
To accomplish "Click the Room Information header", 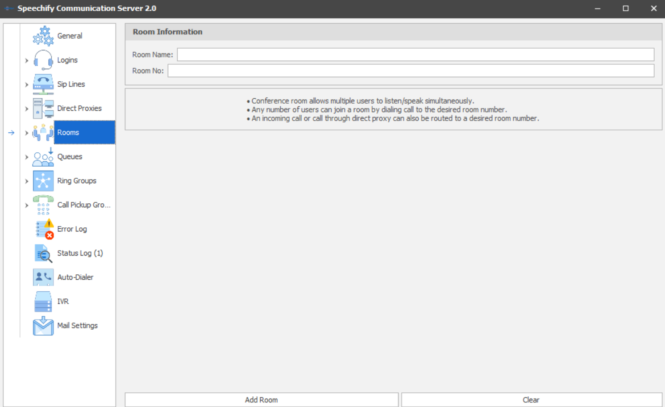I will click(393, 32).
